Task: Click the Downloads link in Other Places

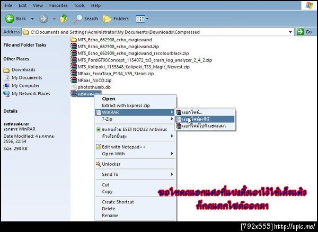Action: point(23,70)
